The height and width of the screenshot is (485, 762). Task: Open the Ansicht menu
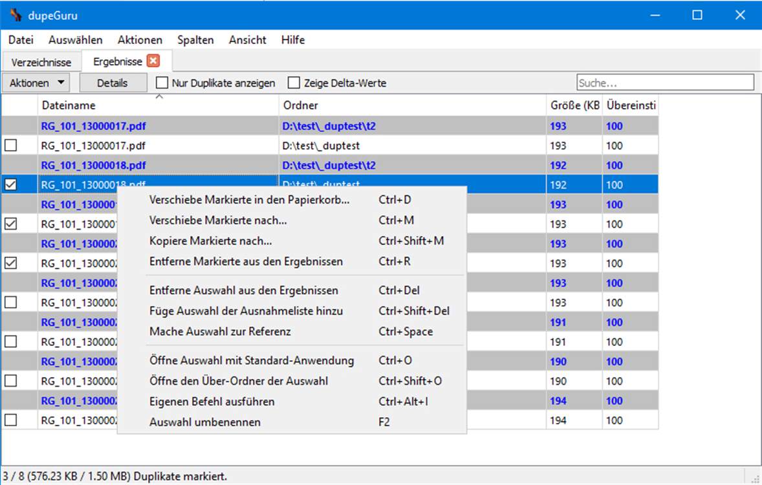click(x=247, y=40)
